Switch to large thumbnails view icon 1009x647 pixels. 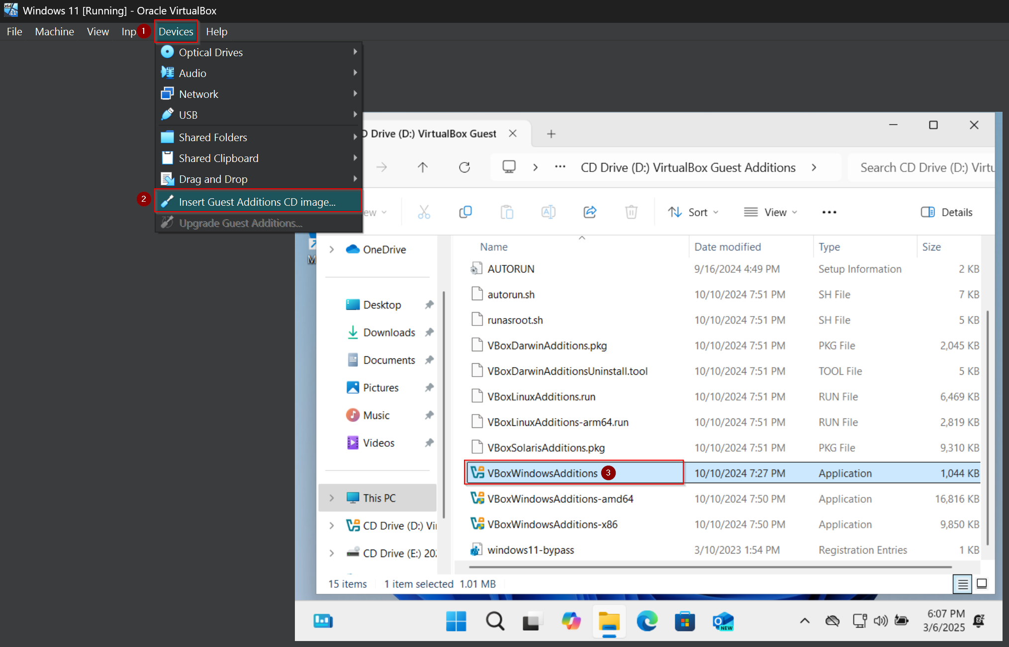tap(982, 584)
